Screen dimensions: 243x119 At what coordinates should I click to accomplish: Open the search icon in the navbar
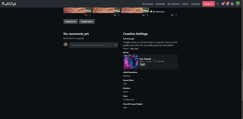218,4
